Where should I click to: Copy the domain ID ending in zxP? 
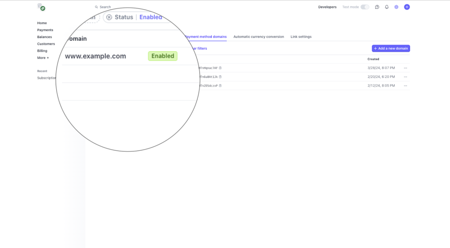tap(221, 85)
